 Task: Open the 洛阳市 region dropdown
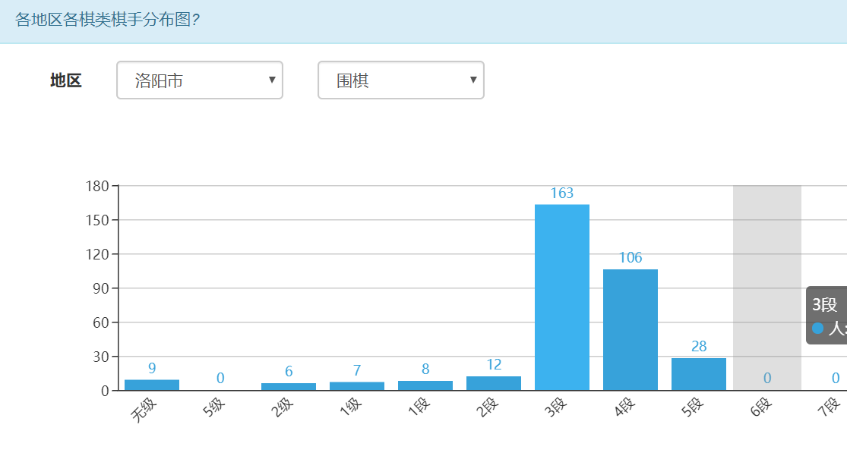tap(199, 80)
